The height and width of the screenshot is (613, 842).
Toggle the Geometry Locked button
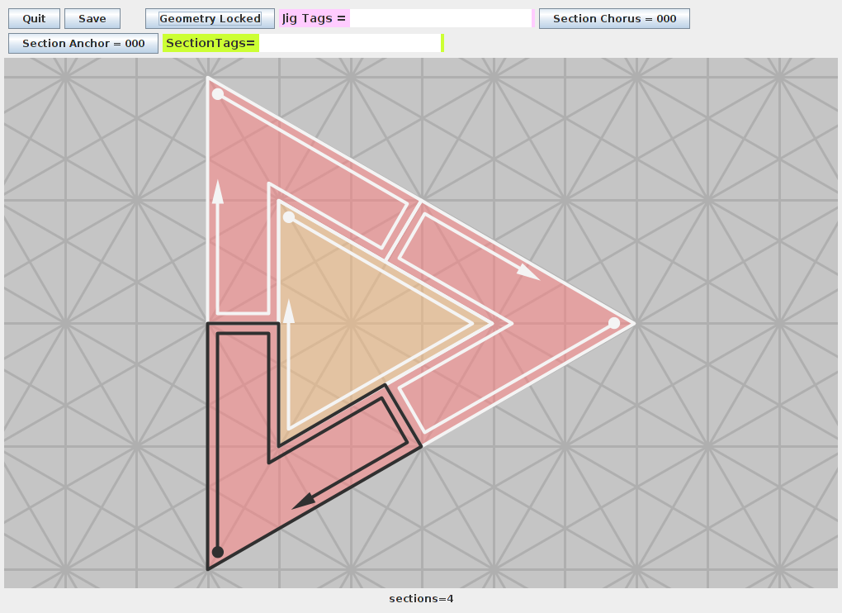(x=210, y=19)
